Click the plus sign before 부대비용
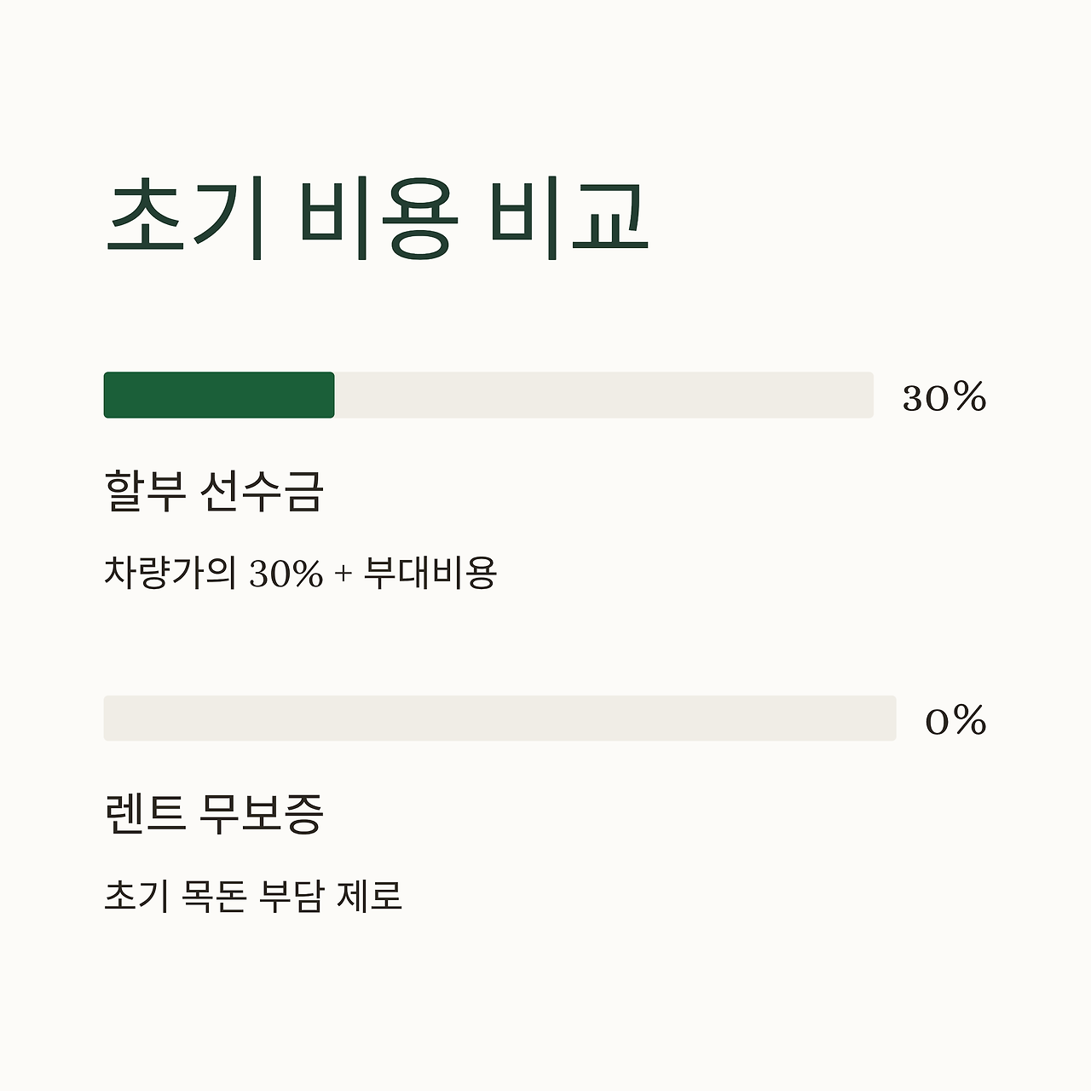The width and height of the screenshot is (1091, 1091). [343, 574]
